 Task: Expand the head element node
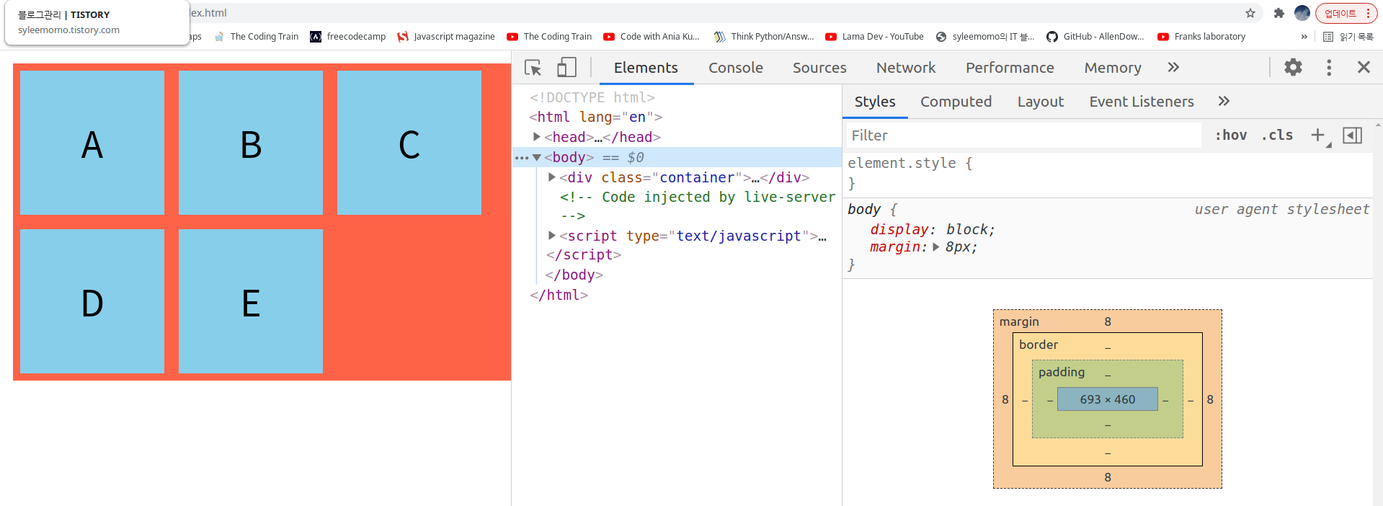[x=537, y=136]
